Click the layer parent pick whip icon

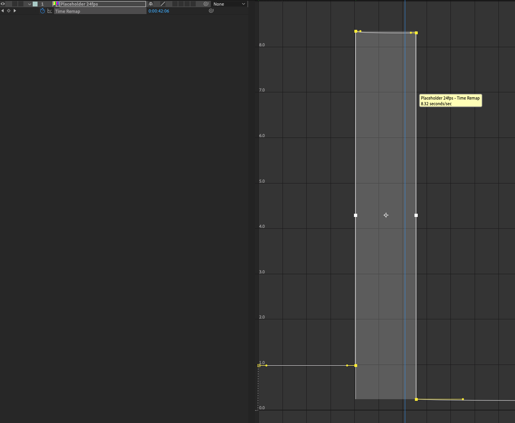coord(206,4)
